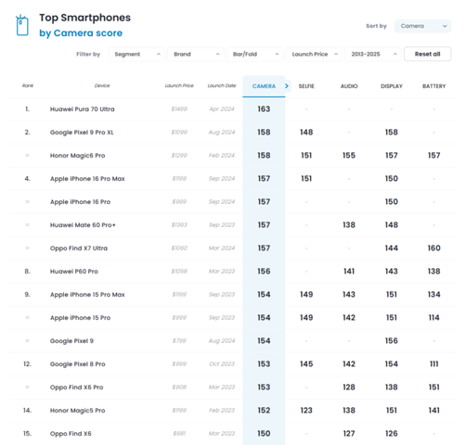Select the SELFIE column tab
This screenshot has height=445, width=466.
(x=306, y=86)
